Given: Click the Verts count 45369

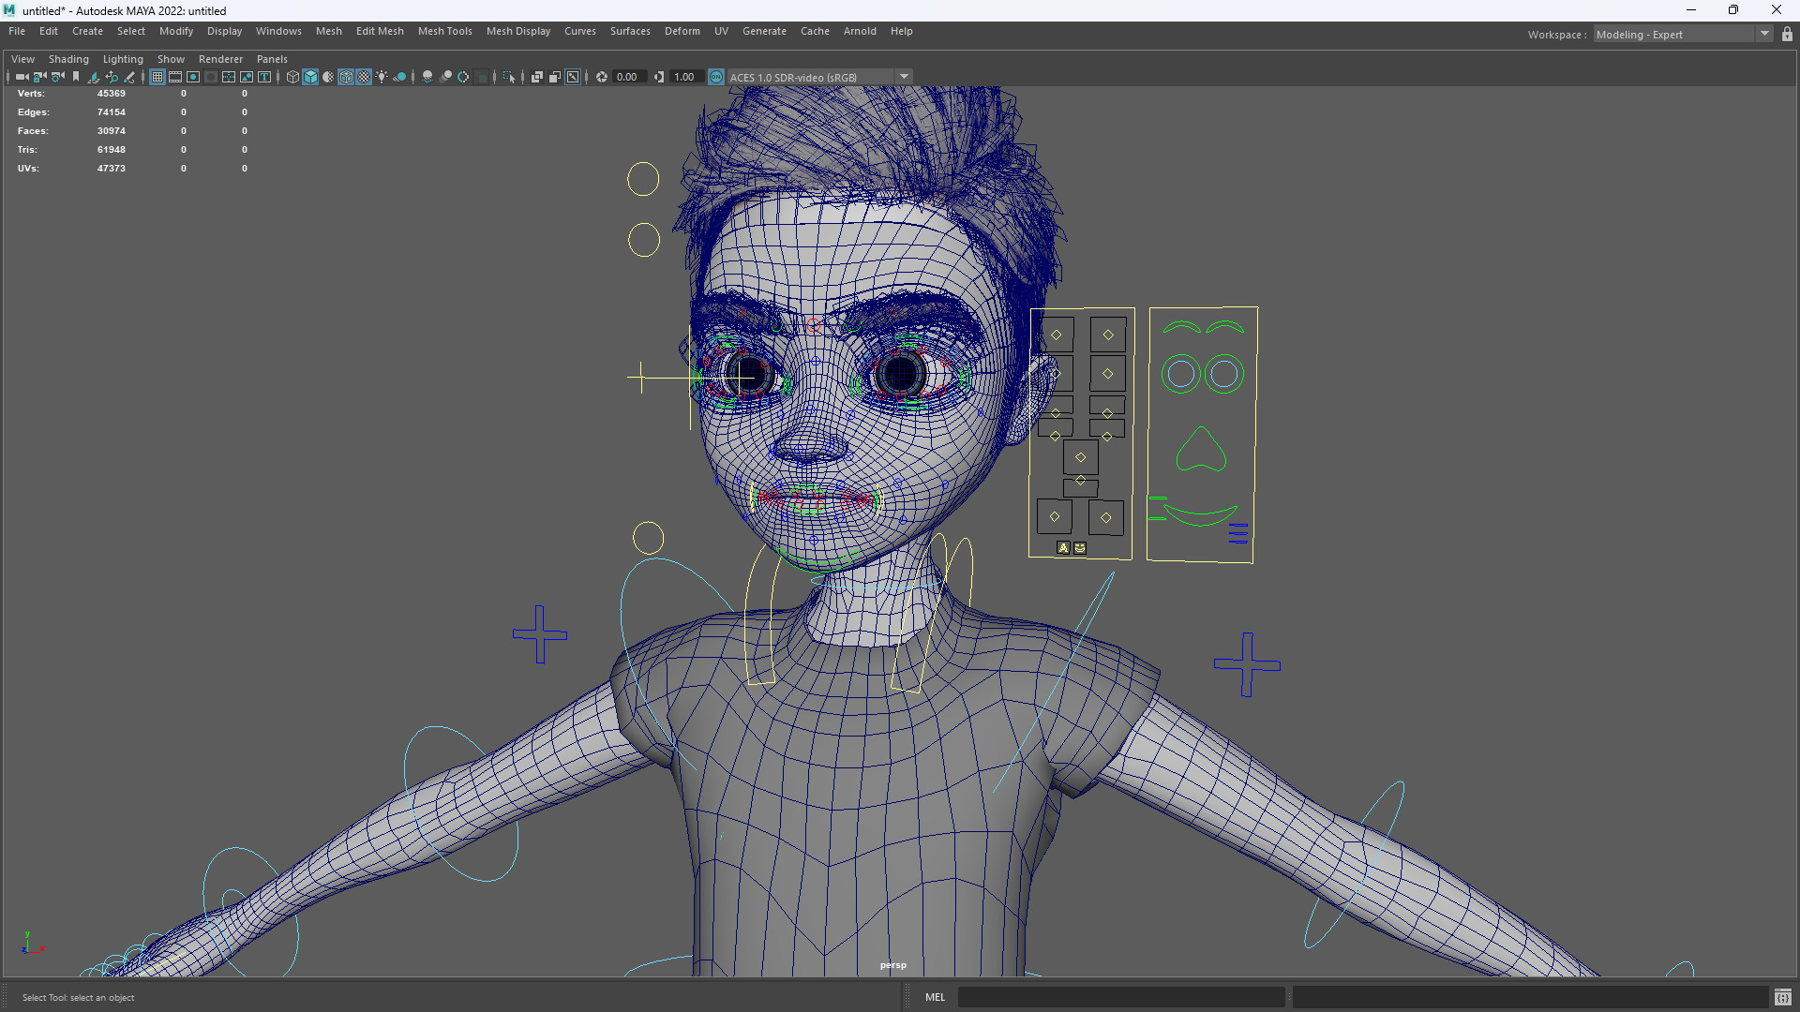Looking at the screenshot, I should point(111,94).
